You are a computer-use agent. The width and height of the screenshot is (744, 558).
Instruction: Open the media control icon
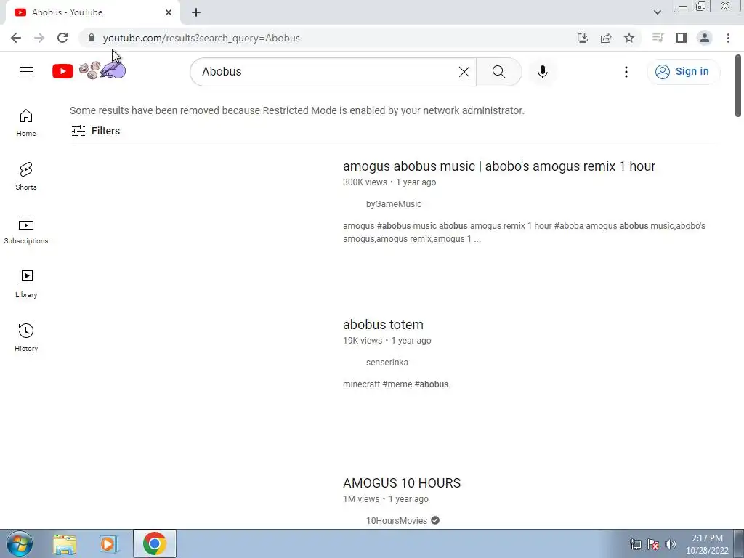point(658,38)
